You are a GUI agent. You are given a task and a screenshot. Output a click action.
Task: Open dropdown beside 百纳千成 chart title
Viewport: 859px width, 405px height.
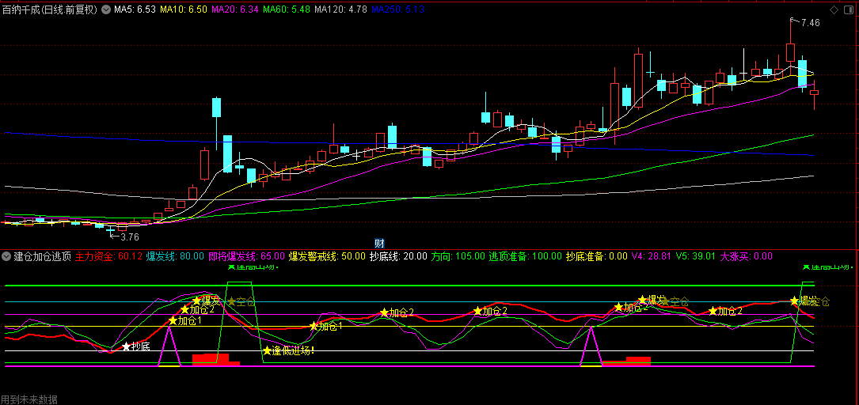[106, 10]
